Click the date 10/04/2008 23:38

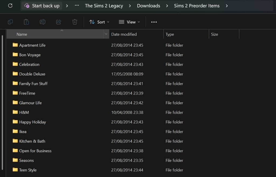127,113
